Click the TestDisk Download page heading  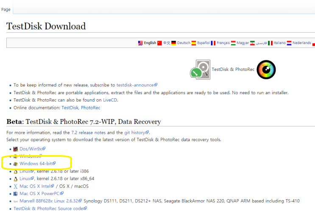(46, 26)
